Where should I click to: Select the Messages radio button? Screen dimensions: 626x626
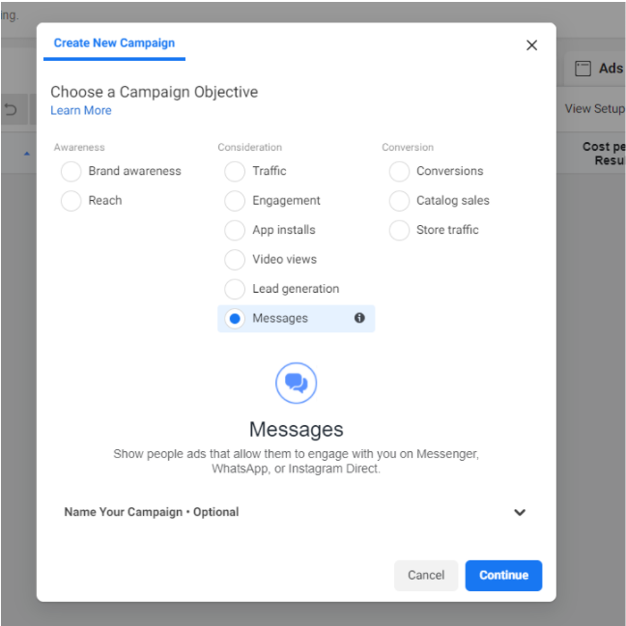[x=235, y=319]
